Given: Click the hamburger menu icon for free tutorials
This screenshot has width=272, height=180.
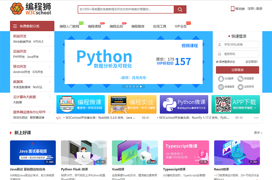Looking at the screenshot, I should pos(15,26).
